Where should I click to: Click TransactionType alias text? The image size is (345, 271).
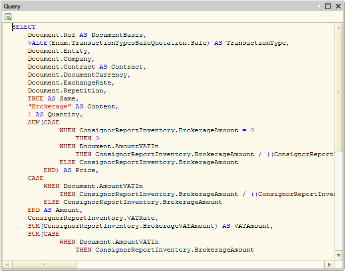coord(256,43)
